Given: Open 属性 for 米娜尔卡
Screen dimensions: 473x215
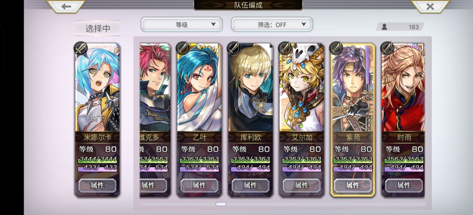Looking at the screenshot, I should click(x=97, y=185).
